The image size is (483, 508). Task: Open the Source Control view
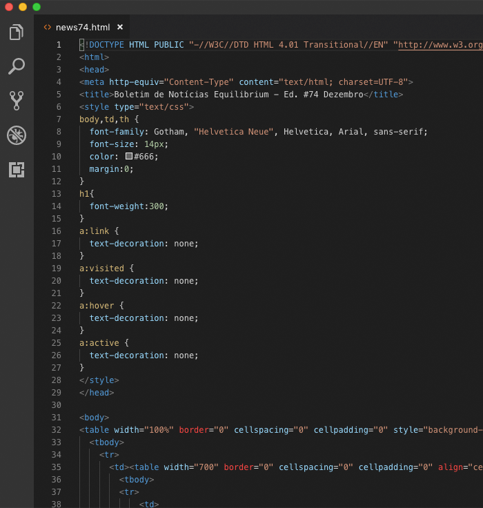pyautogui.click(x=17, y=101)
